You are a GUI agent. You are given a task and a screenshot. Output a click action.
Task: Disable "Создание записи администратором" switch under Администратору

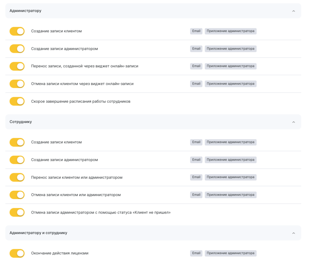17,49
